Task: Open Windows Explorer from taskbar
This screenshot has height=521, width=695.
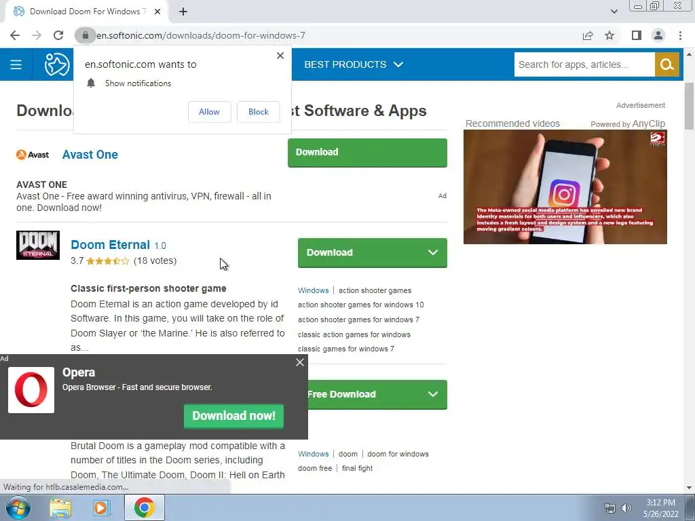Action: pos(60,507)
